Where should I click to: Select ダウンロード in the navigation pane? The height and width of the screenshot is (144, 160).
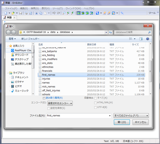(x=22, y=55)
